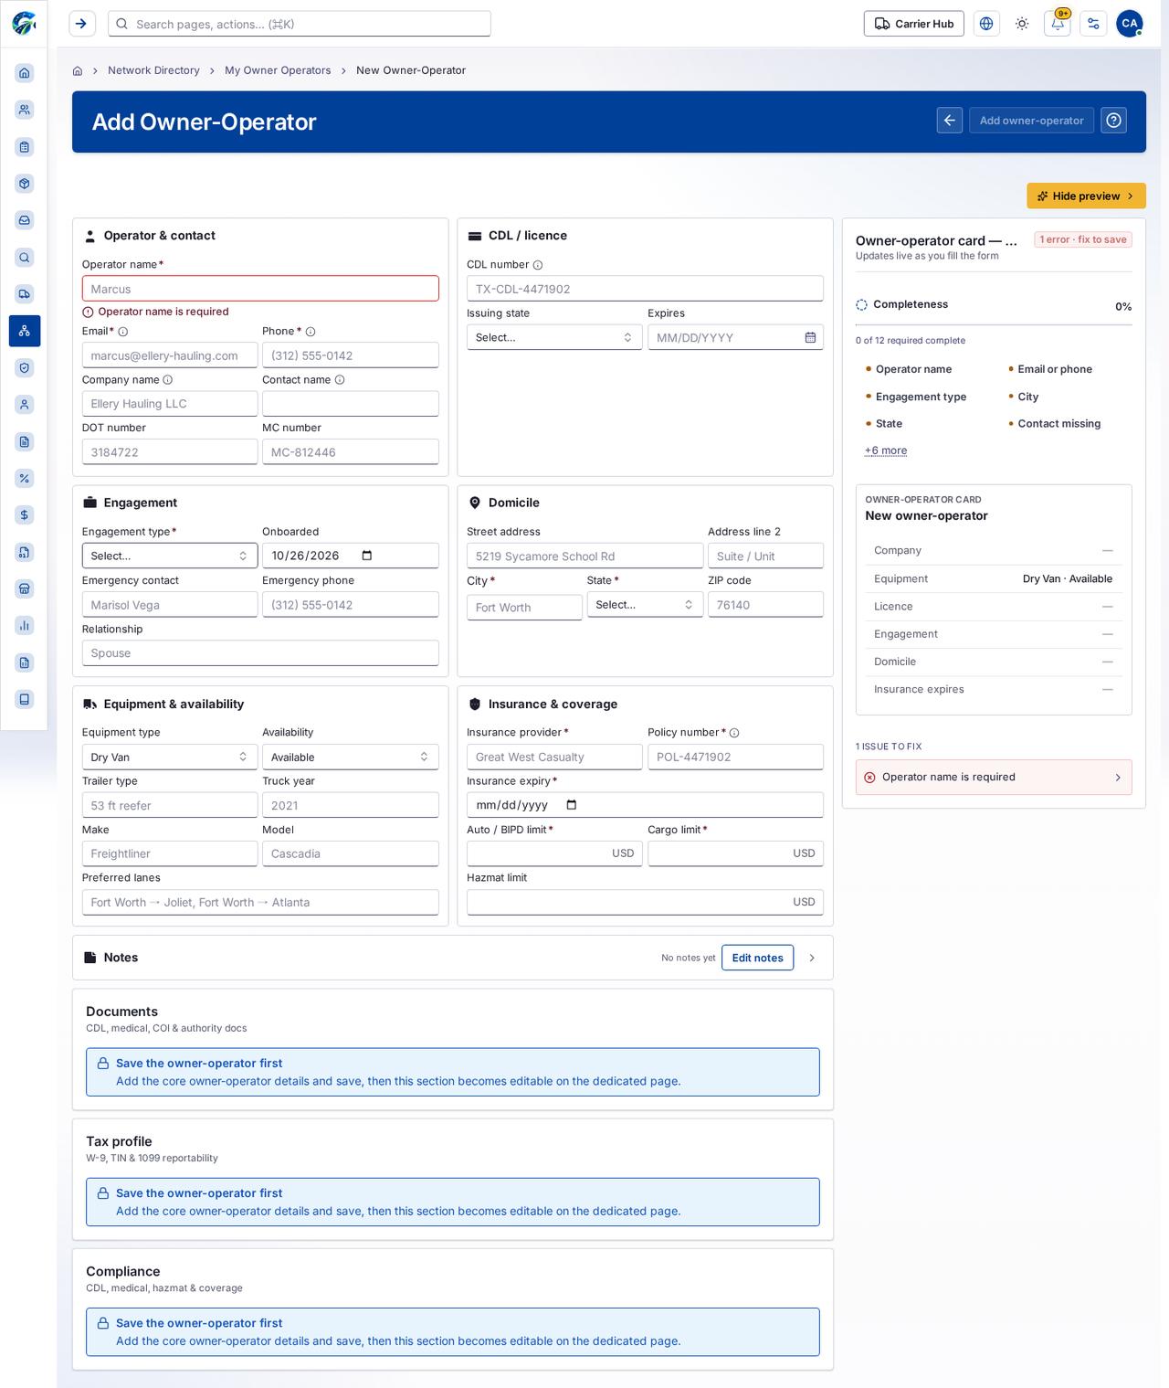This screenshot has width=1169, height=1388.
Task: Open the CA user avatar menu
Action: tap(1130, 24)
